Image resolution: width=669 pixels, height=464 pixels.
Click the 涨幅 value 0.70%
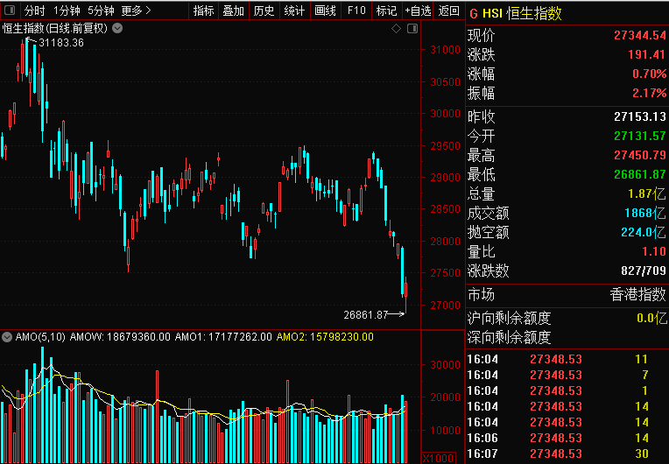point(649,74)
